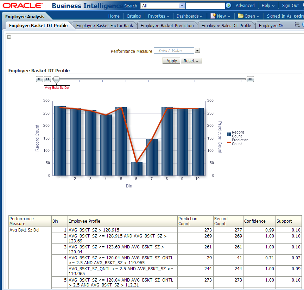Switch to Employee Sales DT Profile tab
The width and height of the screenshot is (304, 290).
[226, 25]
